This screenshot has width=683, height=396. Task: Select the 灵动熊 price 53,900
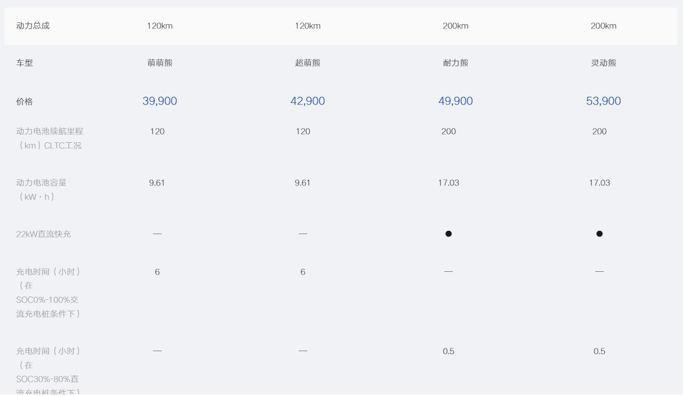(x=603, y=101)
